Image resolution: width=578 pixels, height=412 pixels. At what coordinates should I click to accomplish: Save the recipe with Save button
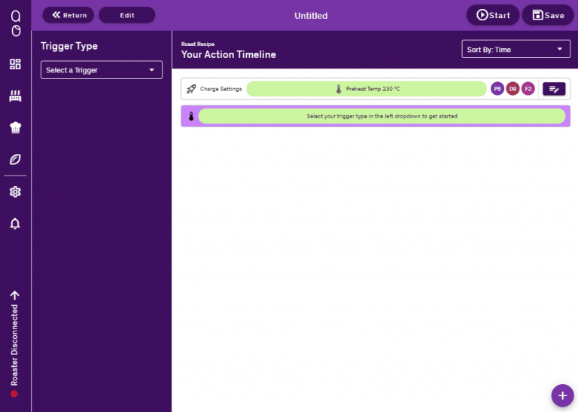click(548, 15)
